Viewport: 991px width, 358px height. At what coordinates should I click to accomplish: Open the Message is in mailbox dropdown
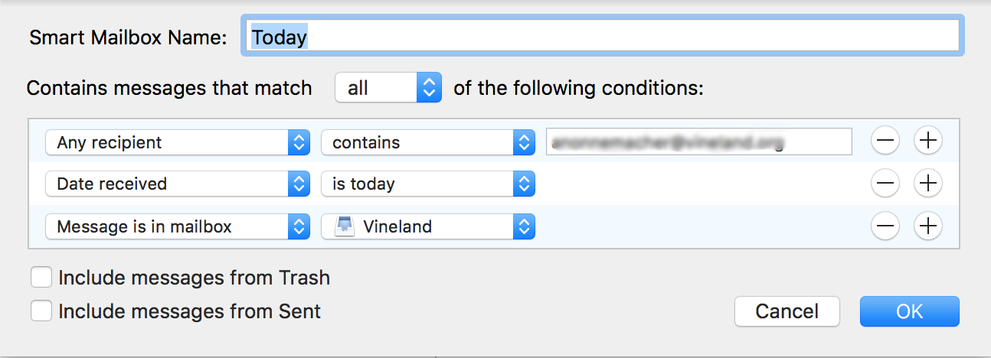pyautogui.click(x=176, y=227)
